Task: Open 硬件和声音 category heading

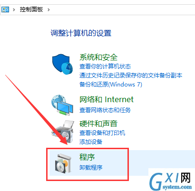Action: [98, 124]
